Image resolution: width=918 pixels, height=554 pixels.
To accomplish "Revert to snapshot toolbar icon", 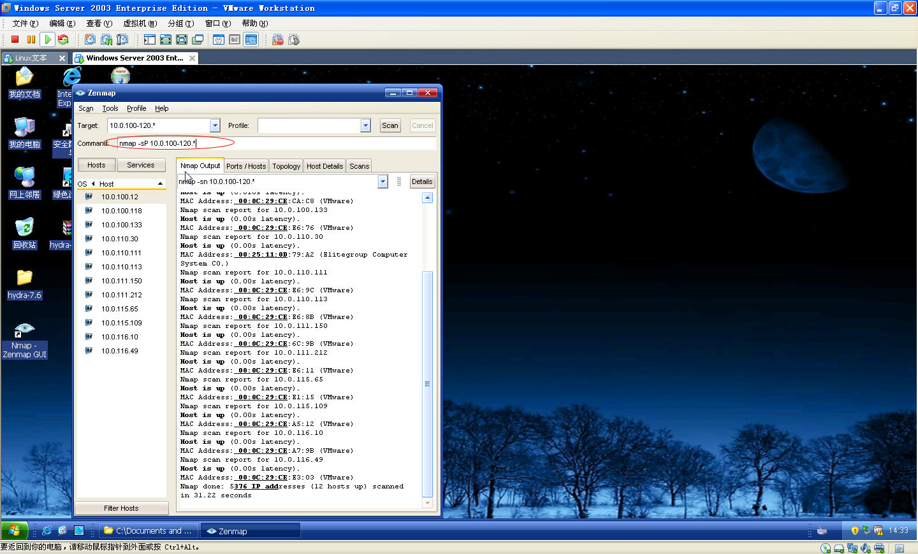I will click(106, 39).
